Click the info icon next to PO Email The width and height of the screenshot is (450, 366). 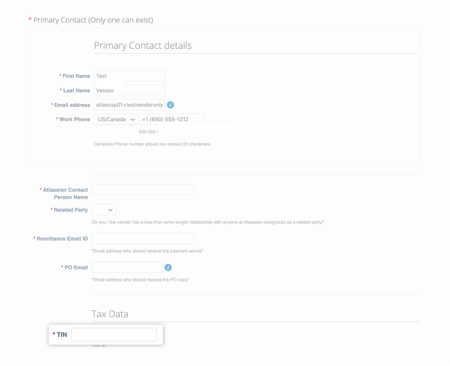(169, 267)
